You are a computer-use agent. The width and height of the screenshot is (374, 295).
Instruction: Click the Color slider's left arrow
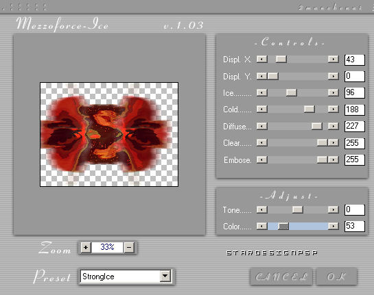click(x=262, y=226)
